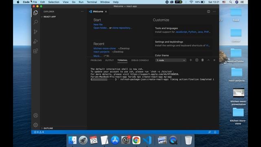Open recent project react-porjects
The image size is (261, 147).
tap(102, 52)
